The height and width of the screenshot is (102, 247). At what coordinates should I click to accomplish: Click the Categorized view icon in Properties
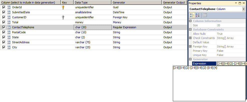(x=192, y=15)
